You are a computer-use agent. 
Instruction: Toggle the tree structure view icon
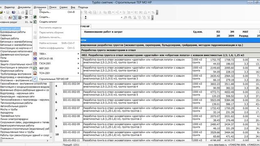click(15, 17)
